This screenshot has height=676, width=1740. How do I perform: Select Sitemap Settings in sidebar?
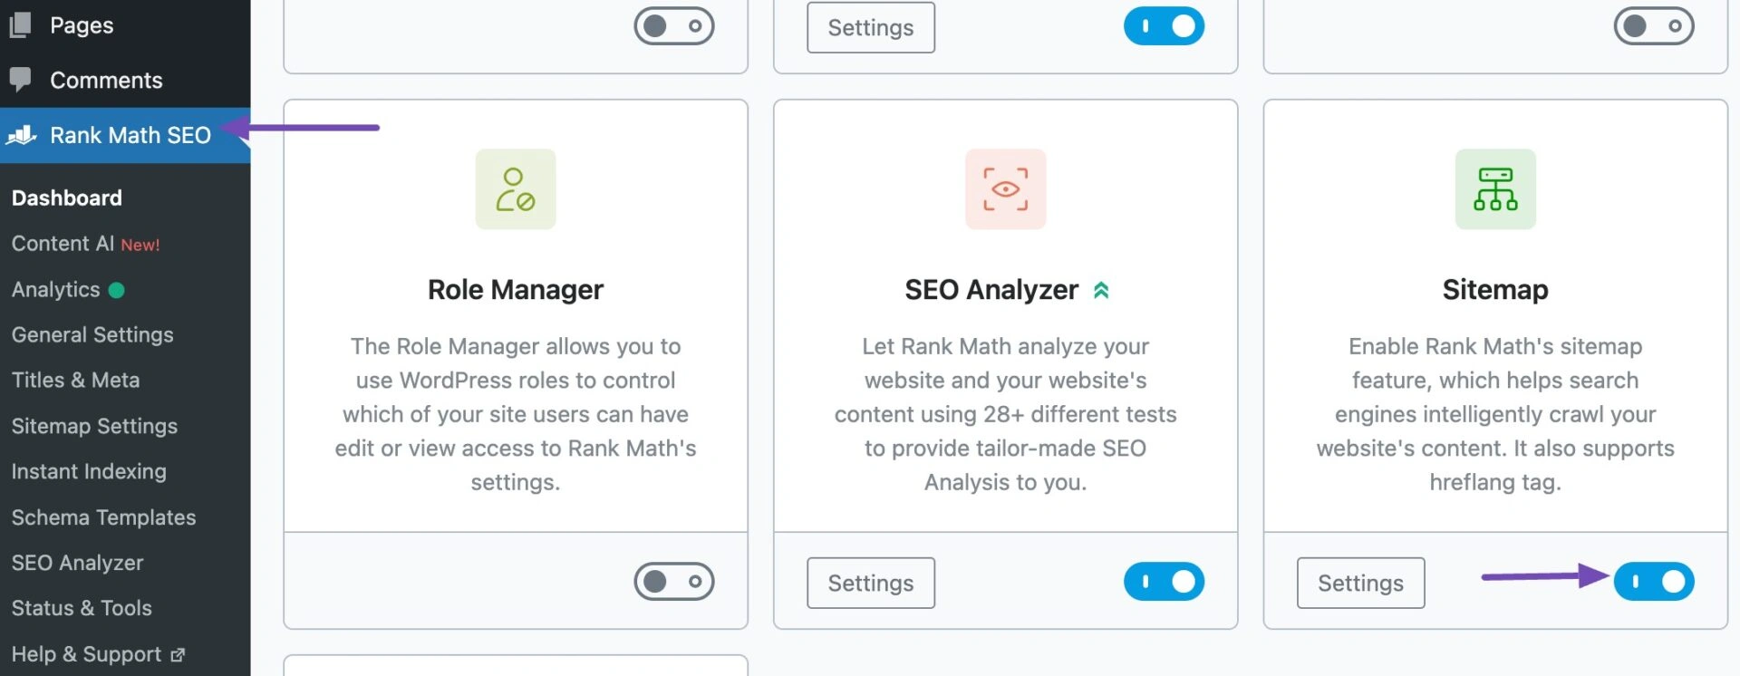click(x=94, y=426)
